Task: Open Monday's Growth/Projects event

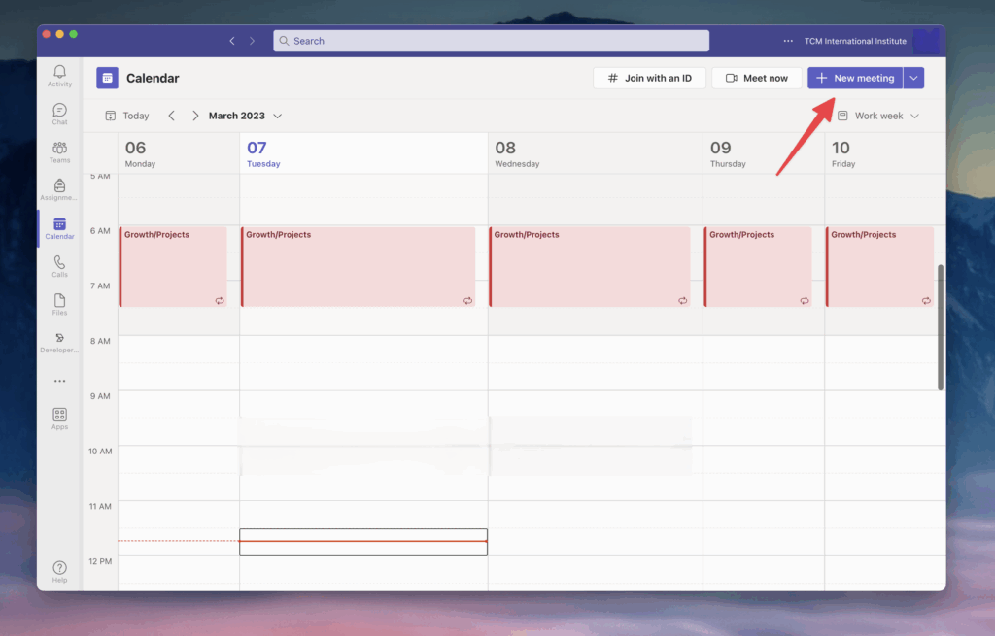Action: (x=173, y=266)
